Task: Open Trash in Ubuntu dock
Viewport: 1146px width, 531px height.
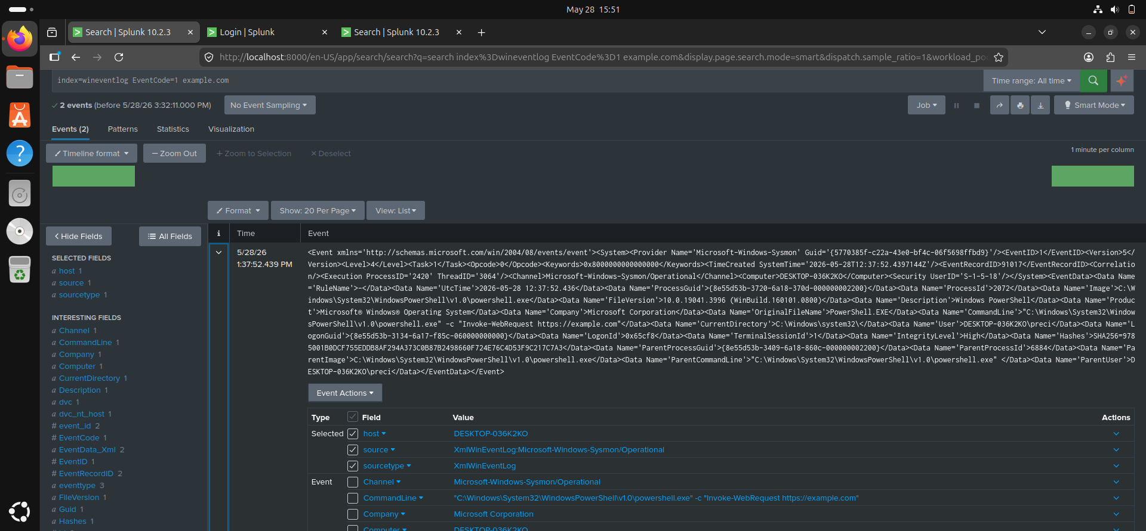Action: [20, 269]
